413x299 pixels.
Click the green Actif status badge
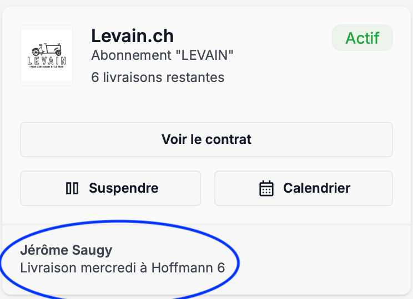point(362,38)
